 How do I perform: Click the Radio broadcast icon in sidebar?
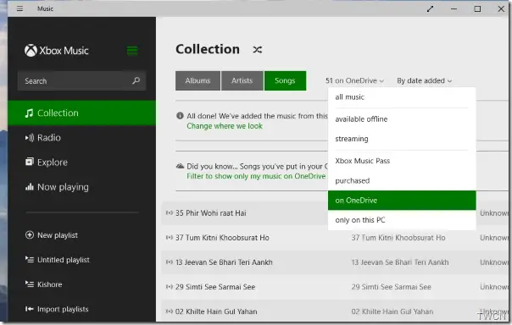coord(30,138)
